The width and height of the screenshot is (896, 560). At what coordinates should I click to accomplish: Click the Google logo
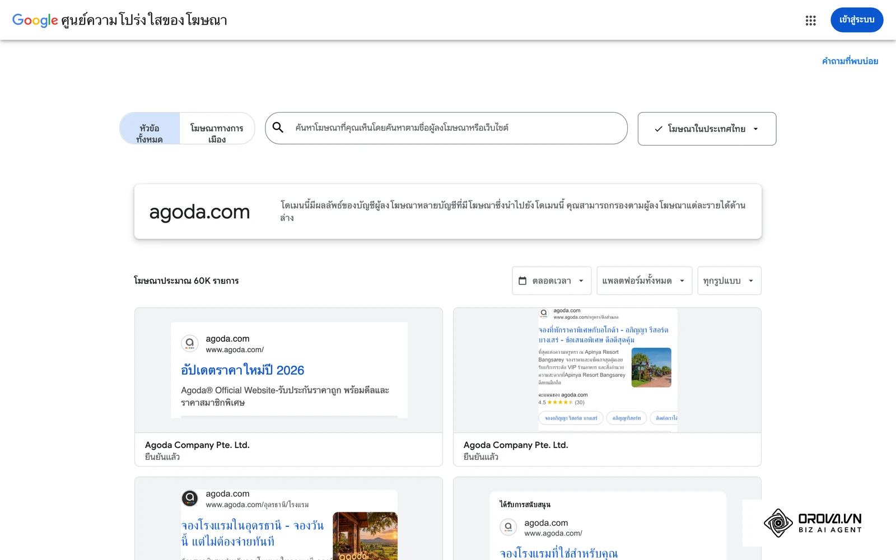[35, 20]
